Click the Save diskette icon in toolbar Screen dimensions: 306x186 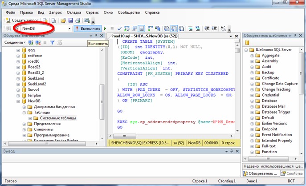coord(70,20)
